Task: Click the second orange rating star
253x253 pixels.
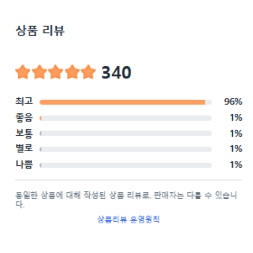Action: 39,72
